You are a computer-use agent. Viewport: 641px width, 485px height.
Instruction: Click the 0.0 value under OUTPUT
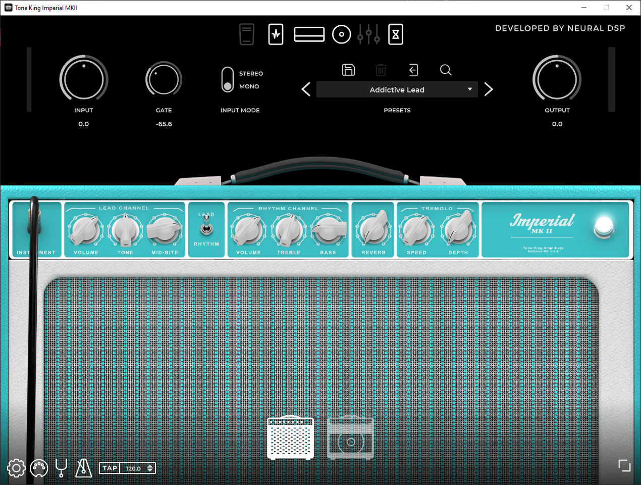tap(557, 124)
